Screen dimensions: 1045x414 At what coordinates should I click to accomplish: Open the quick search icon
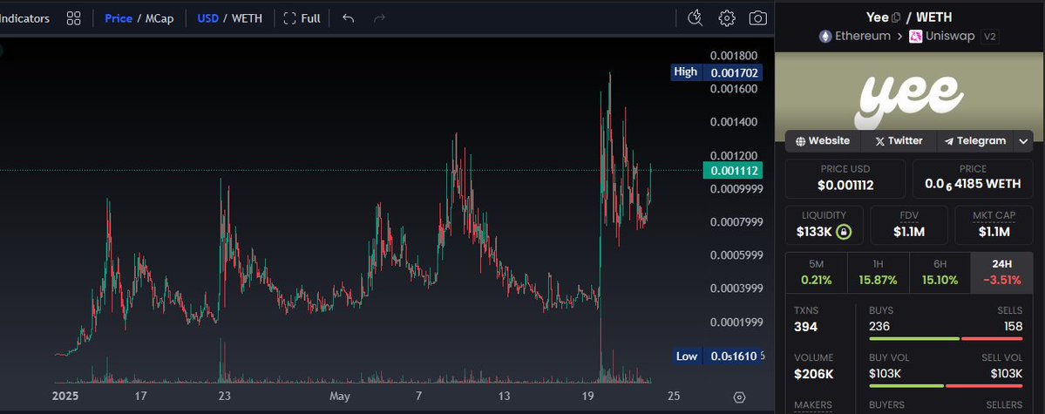point(696,18)
